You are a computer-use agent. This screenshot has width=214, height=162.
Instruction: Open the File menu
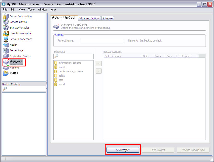[x=5, y=10]
